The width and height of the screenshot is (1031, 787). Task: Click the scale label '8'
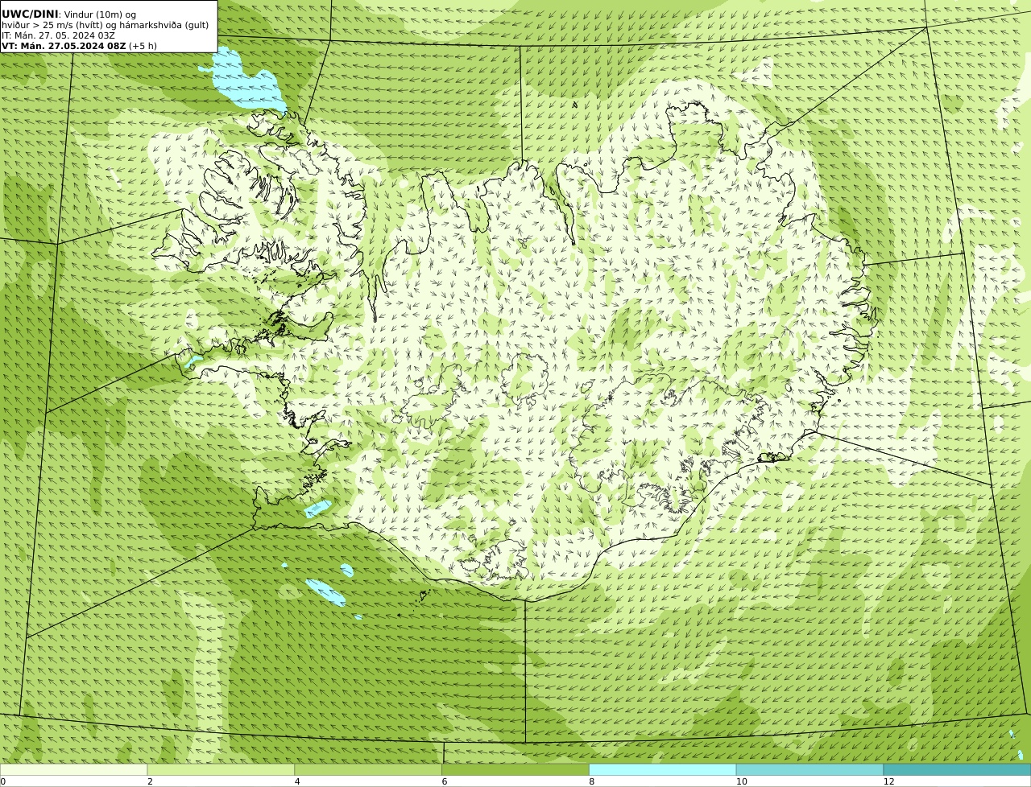591,781
